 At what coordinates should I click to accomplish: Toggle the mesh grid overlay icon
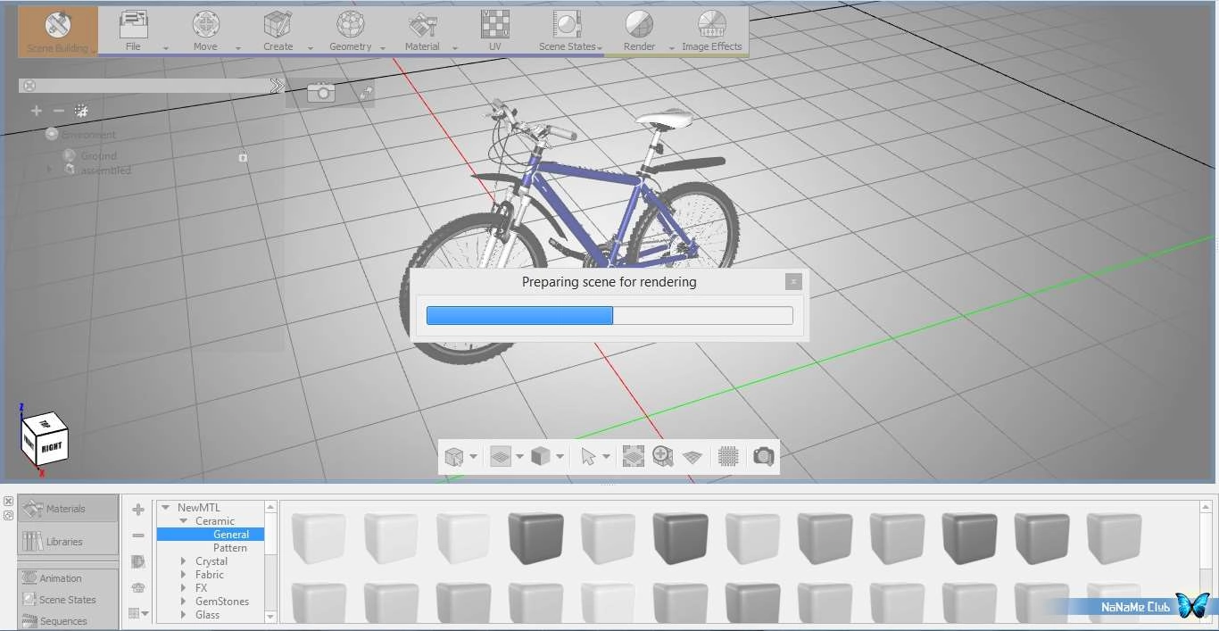(x=729, y=457)
